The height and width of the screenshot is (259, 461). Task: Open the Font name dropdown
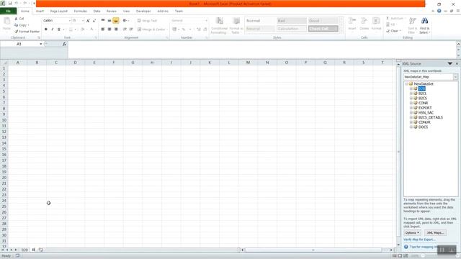tap(70, 21)
